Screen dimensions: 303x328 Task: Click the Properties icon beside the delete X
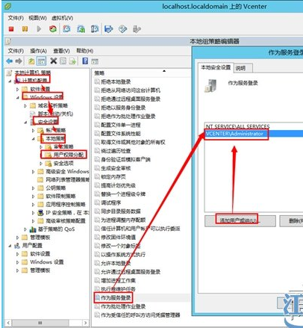[63, 61]
